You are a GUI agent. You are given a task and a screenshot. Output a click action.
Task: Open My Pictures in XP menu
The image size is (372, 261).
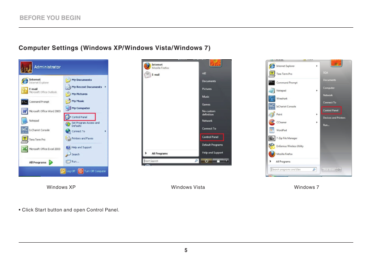pyautogui.click(x=77, y=94)
